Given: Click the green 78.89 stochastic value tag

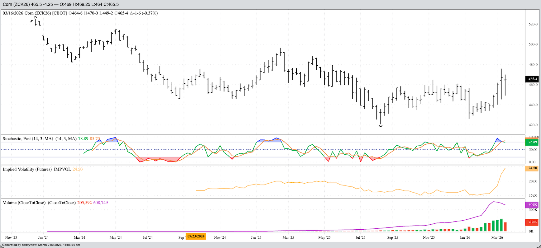Looking at the screenshot, I should tap(533, 142).
